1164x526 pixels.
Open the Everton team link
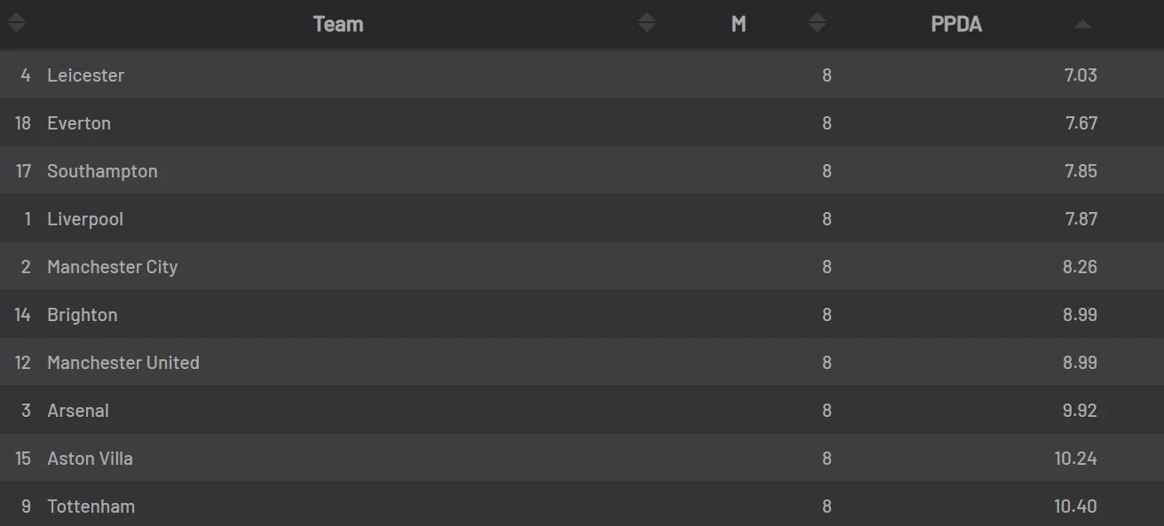[x=79, y=123]
